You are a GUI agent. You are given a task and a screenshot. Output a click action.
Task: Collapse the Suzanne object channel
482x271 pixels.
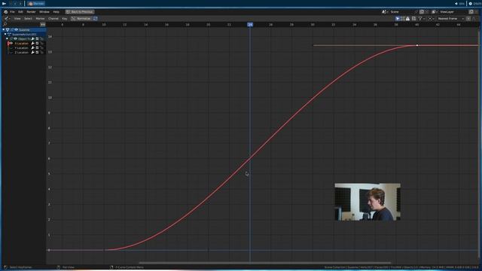coord(3,30)
